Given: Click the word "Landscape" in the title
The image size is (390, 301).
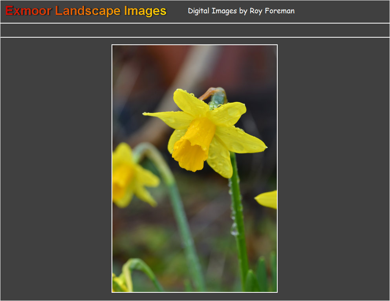Looking at the screenshot, I should coord(88,11).
